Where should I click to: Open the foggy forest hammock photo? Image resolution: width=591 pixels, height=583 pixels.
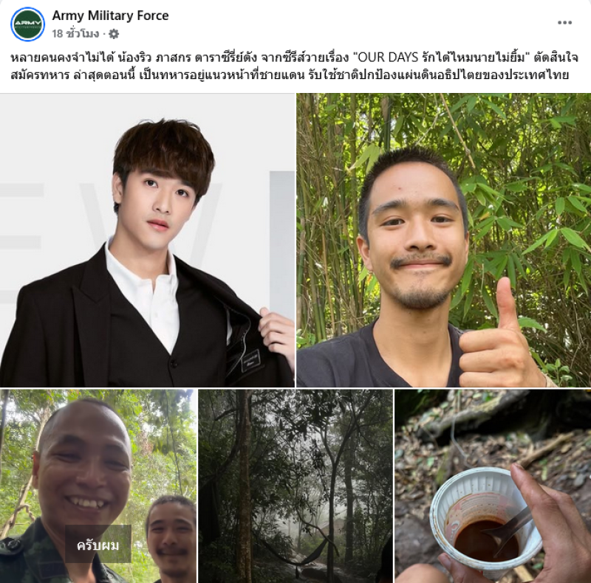point(295,486)
